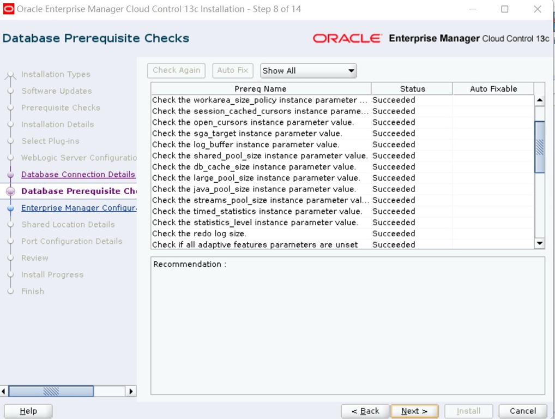This screenshot has height=419, width=555.
Task: Click prerequisite table scroll down arrow
Action: pos(539,243)
